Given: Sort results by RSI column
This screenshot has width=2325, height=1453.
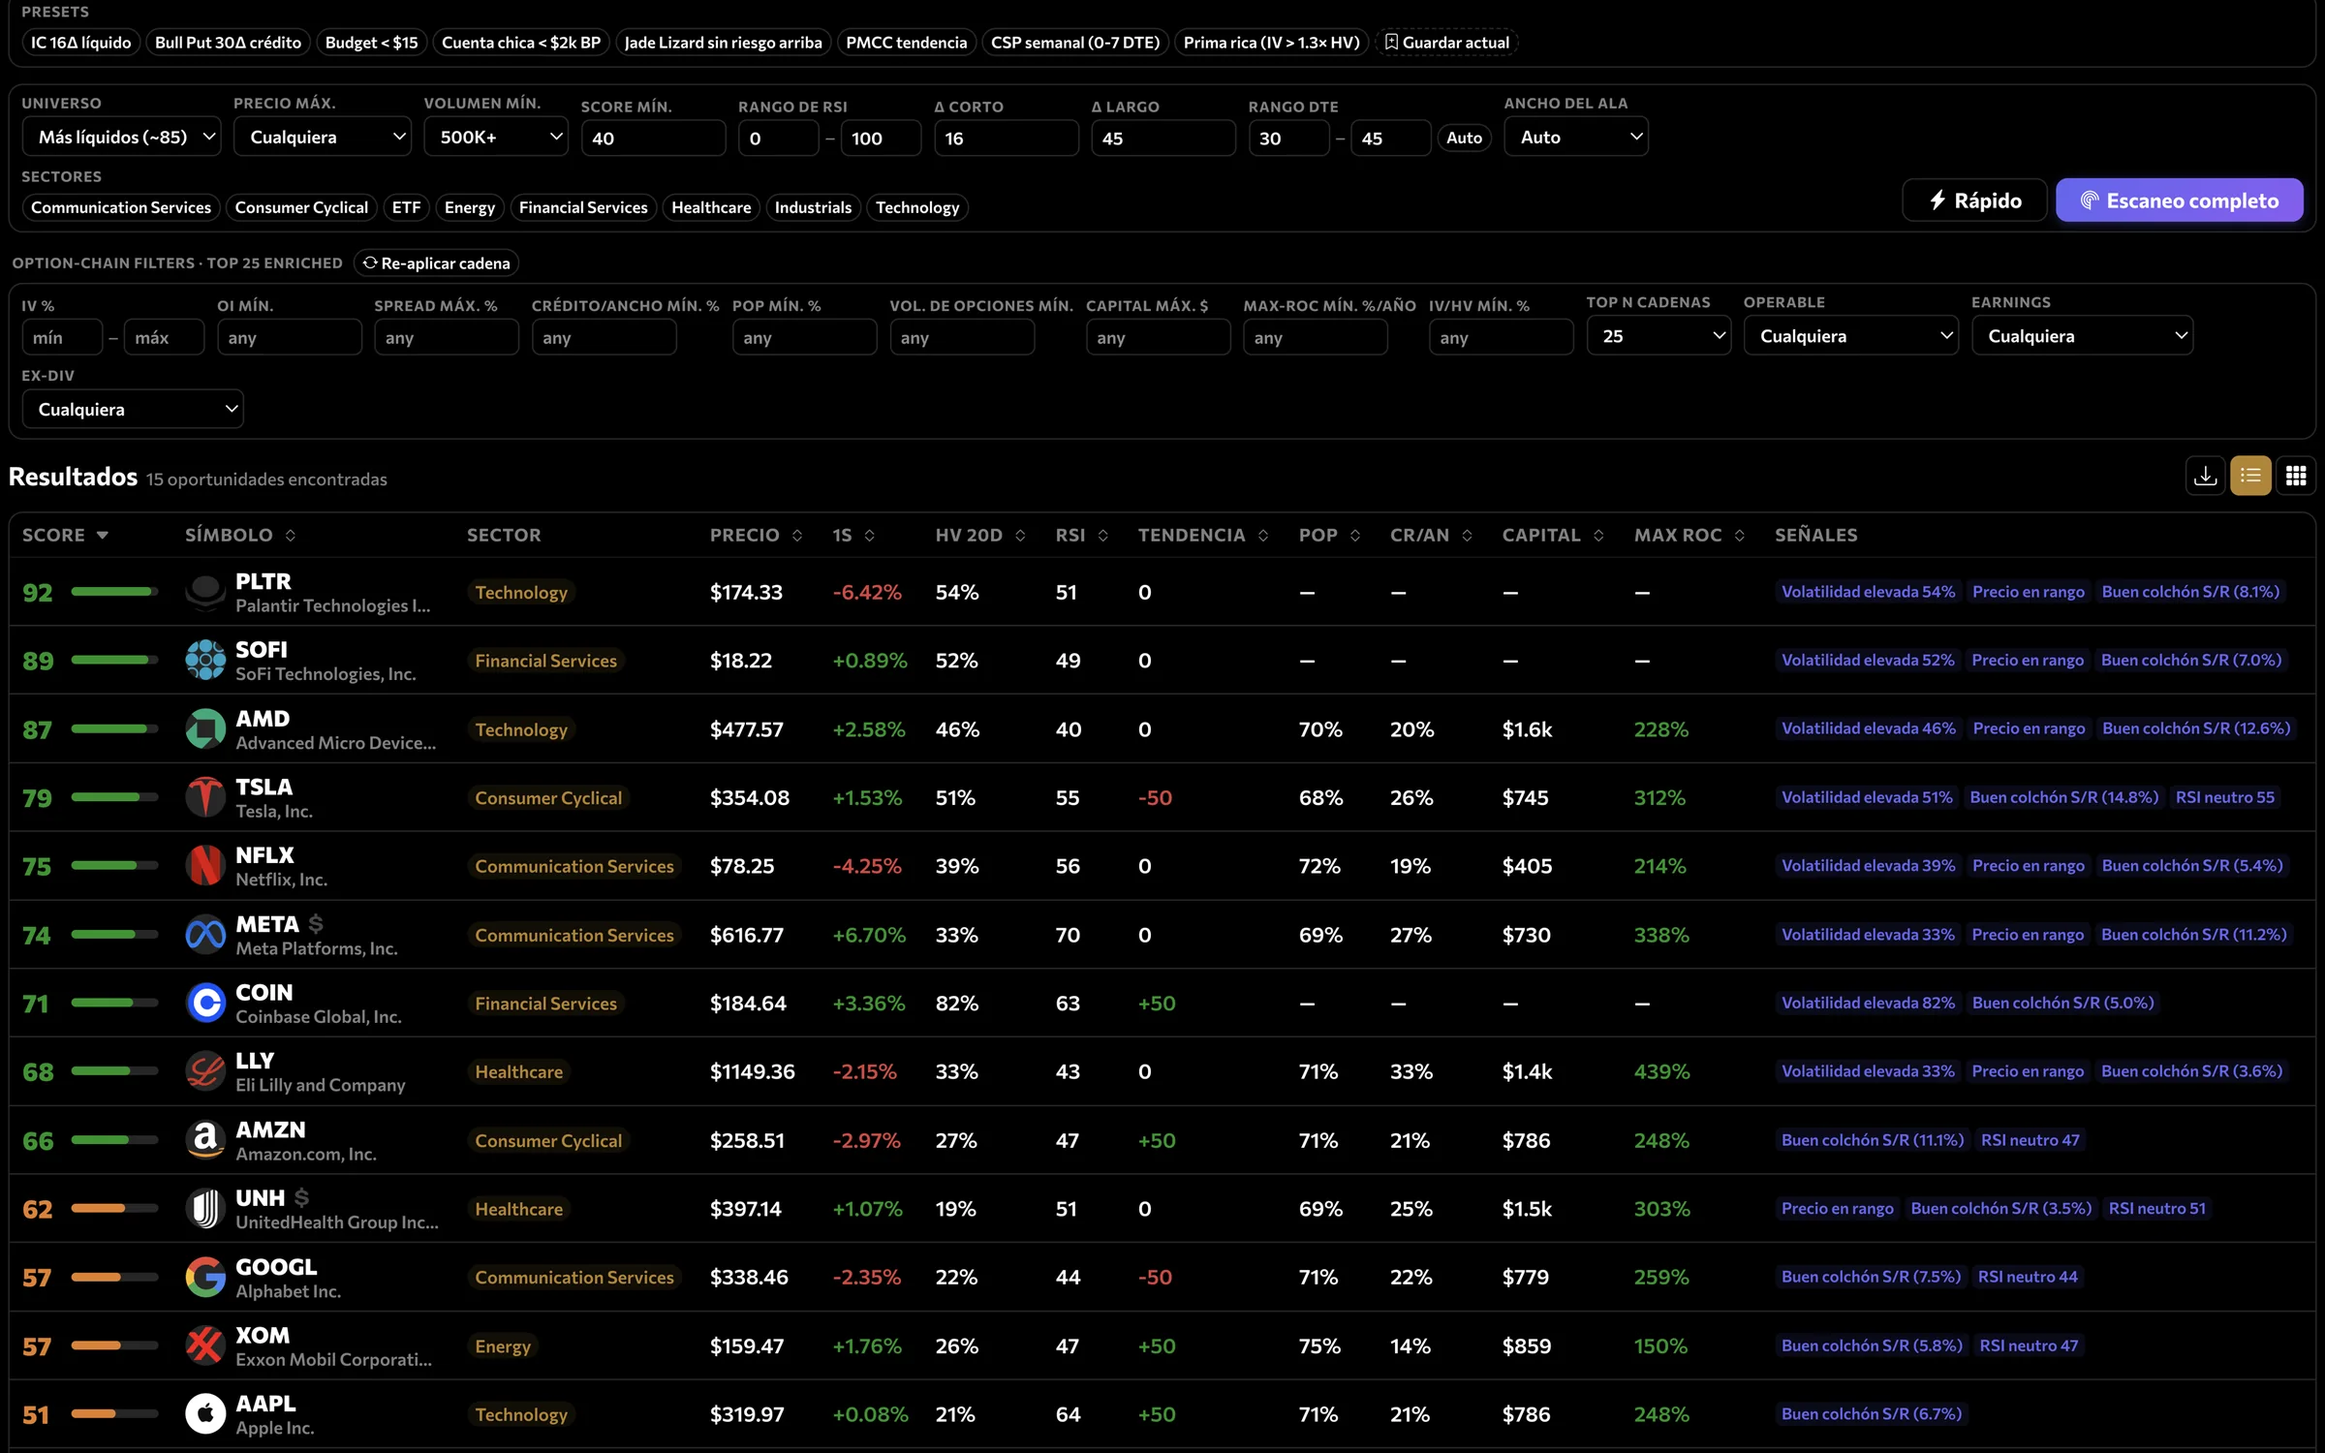Looking at the screenshot, I should pyautogui.click(x=1103, y=536).
